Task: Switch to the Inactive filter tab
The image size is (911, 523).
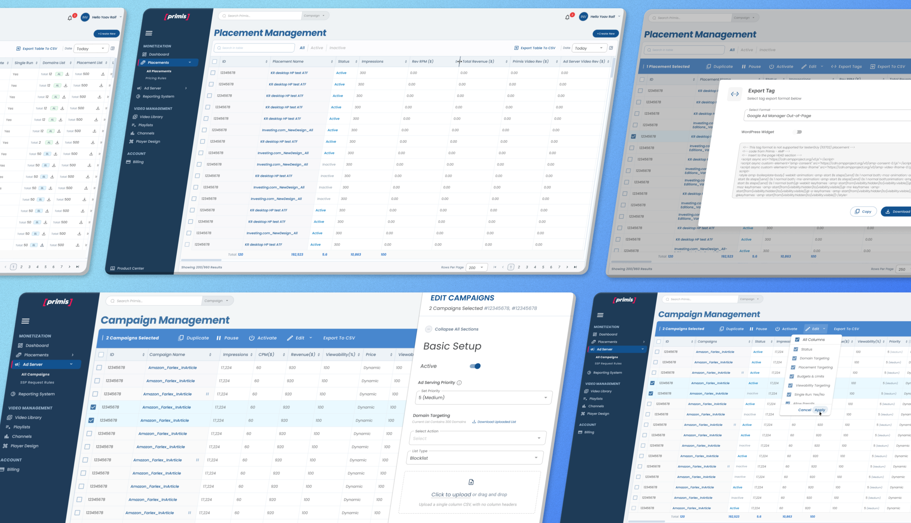Action: (x=337, y=48)
